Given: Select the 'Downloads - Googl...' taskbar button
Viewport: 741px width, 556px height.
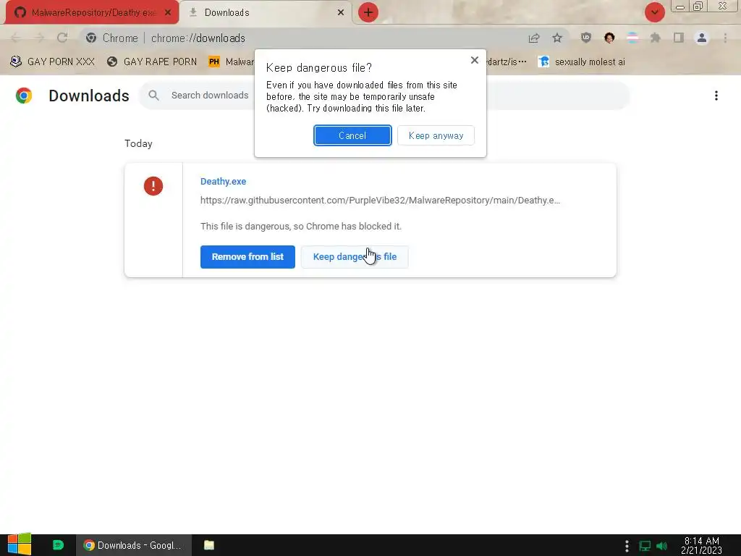Looking at the screenshot, I should click(x=133, y=545).
